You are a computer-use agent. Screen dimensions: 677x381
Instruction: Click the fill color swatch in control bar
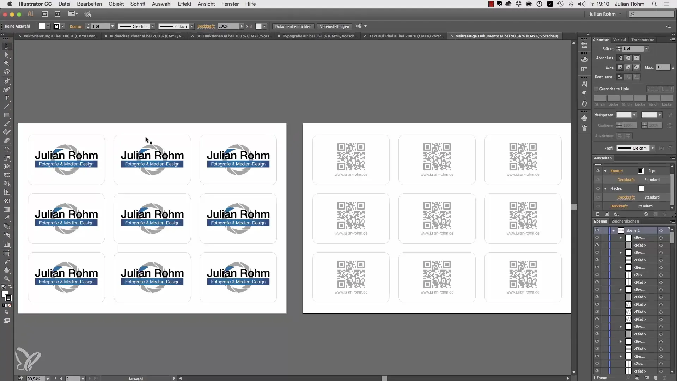click(42, 26)
